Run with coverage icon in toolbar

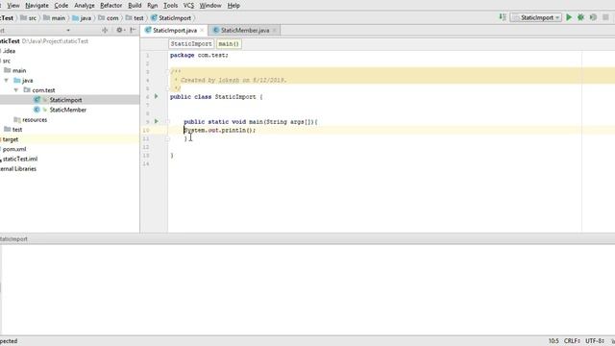(x=593, y=17)
